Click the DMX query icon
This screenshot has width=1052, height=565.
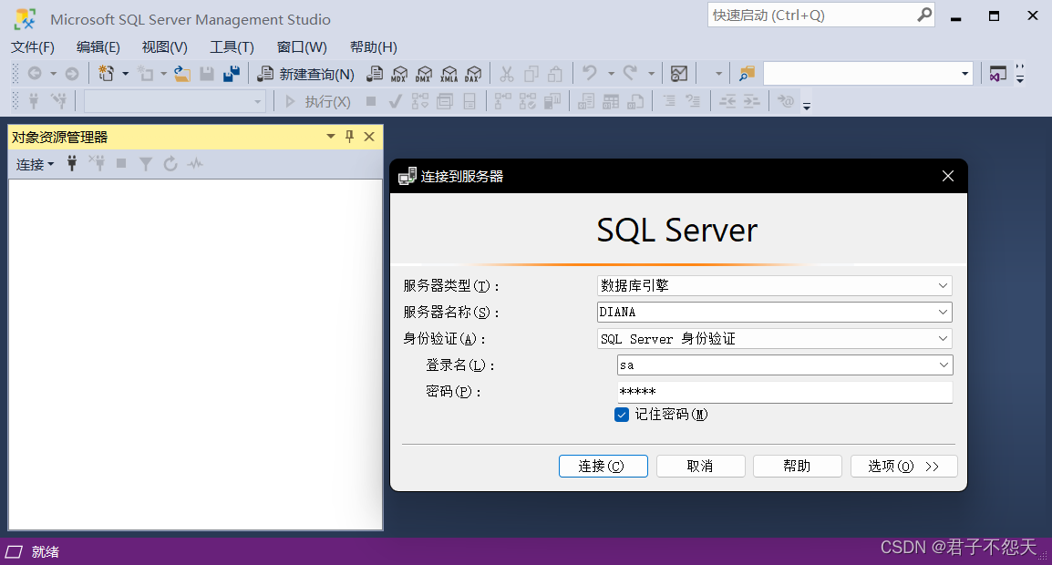(x=424, y=74)
